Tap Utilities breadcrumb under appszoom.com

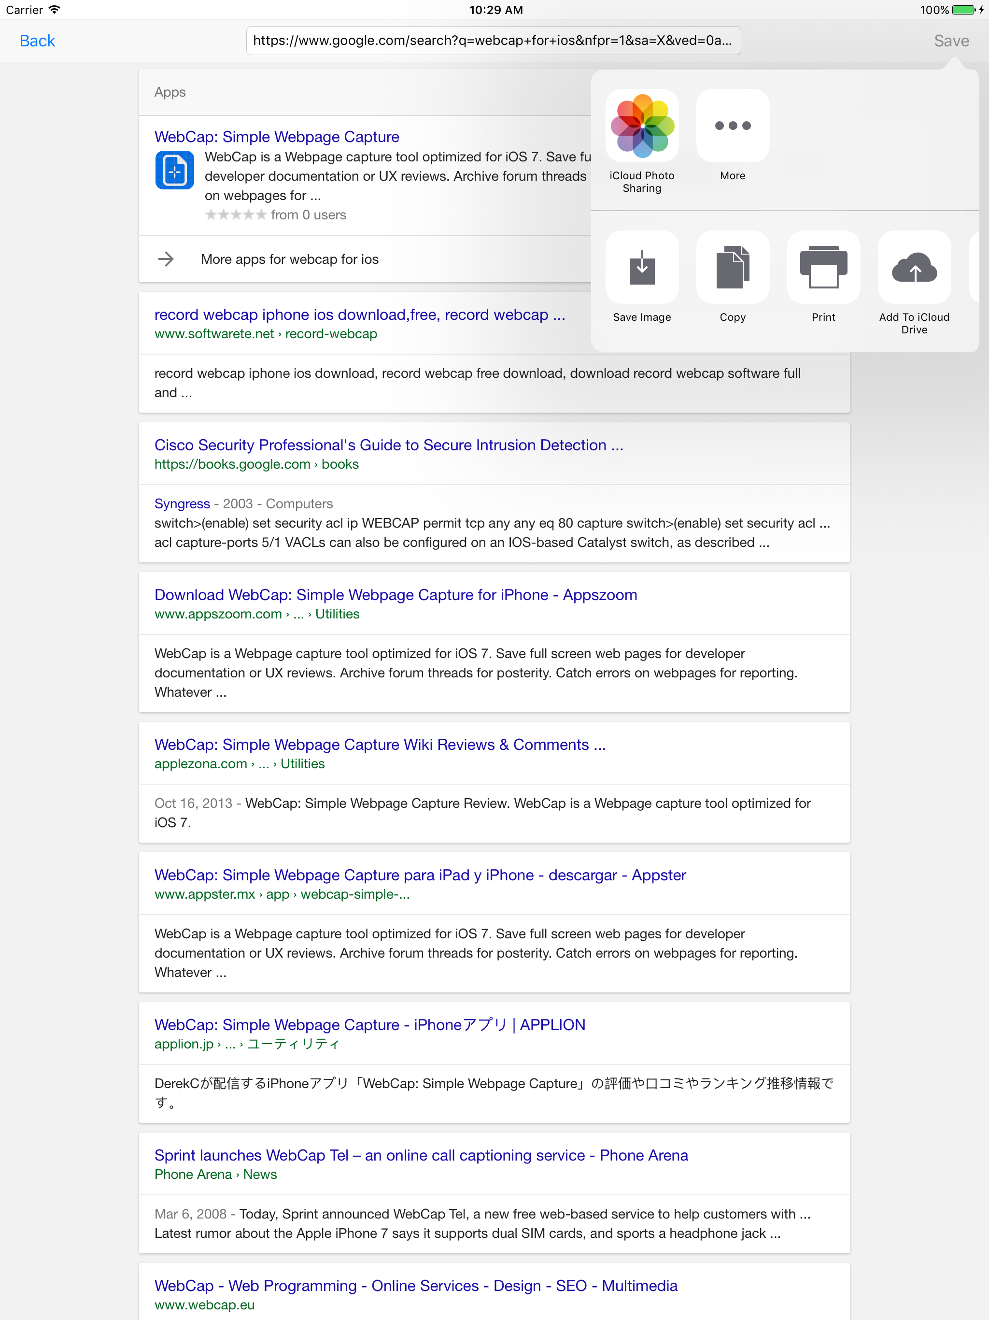337,614
